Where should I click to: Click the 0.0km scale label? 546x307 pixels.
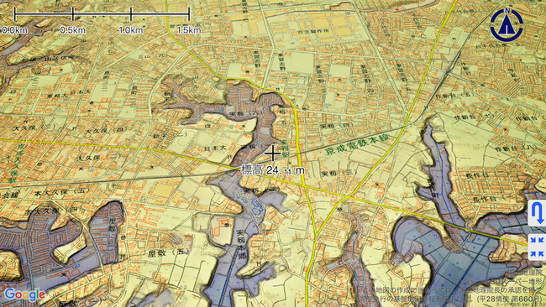pyautogui.click(x=14, y=30)
